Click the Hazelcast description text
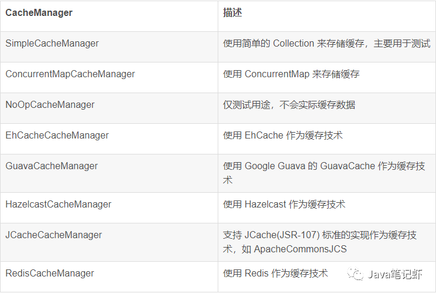 coord(284,205)
